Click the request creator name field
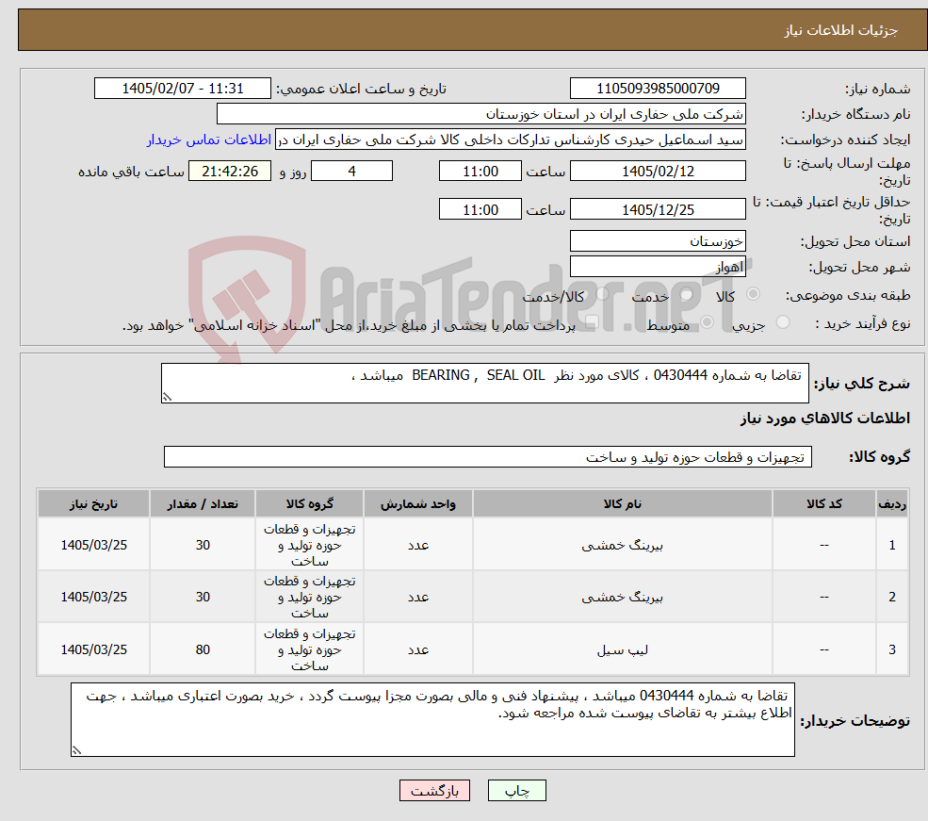928x821 pixels. [x=510, y=140]
